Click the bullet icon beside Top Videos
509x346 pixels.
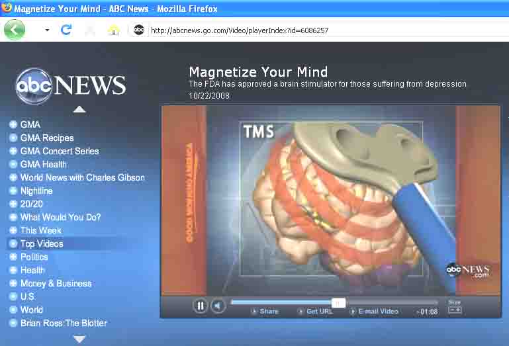[13, 243]
